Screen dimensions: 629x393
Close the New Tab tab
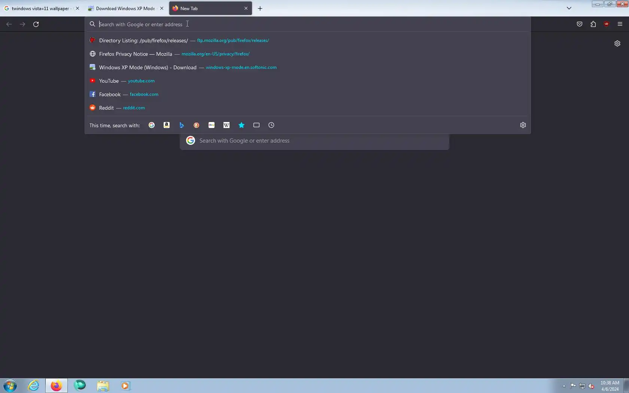pos(246,8)
